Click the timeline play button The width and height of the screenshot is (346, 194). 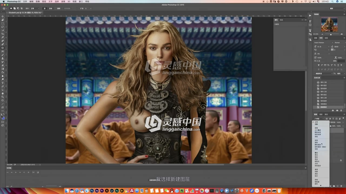pos(16,172)
